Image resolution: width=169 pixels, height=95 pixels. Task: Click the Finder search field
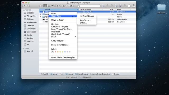click(89, 6)
